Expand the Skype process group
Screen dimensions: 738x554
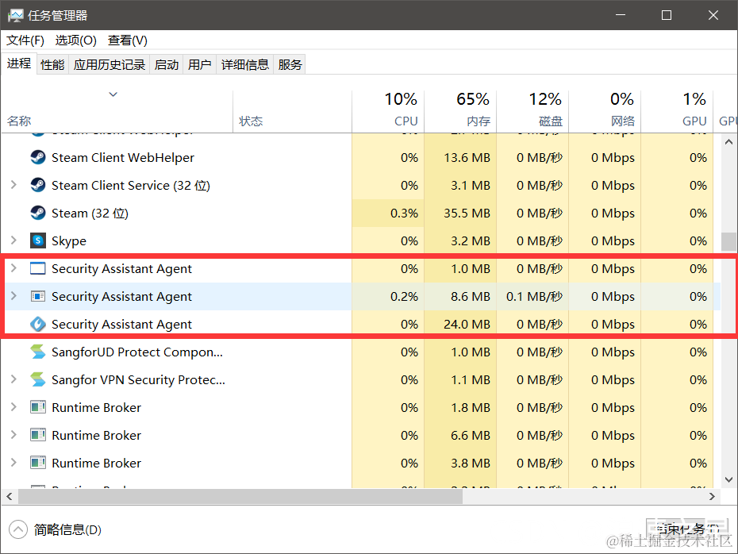13,240
